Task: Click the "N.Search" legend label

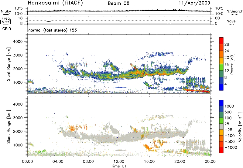Action: coord(234,11)
